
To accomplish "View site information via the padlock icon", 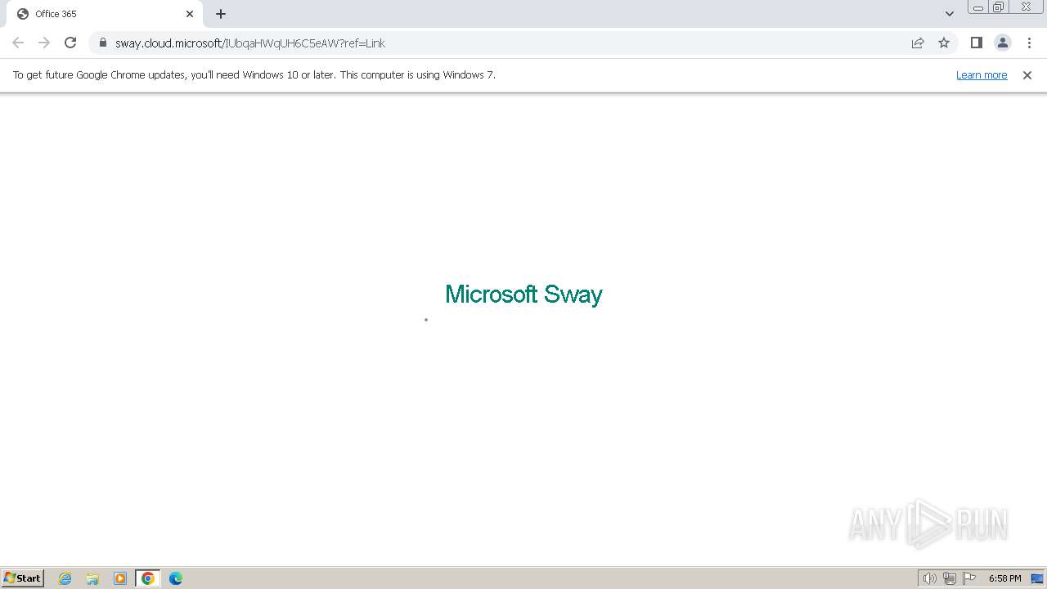I will pos(102,43).
